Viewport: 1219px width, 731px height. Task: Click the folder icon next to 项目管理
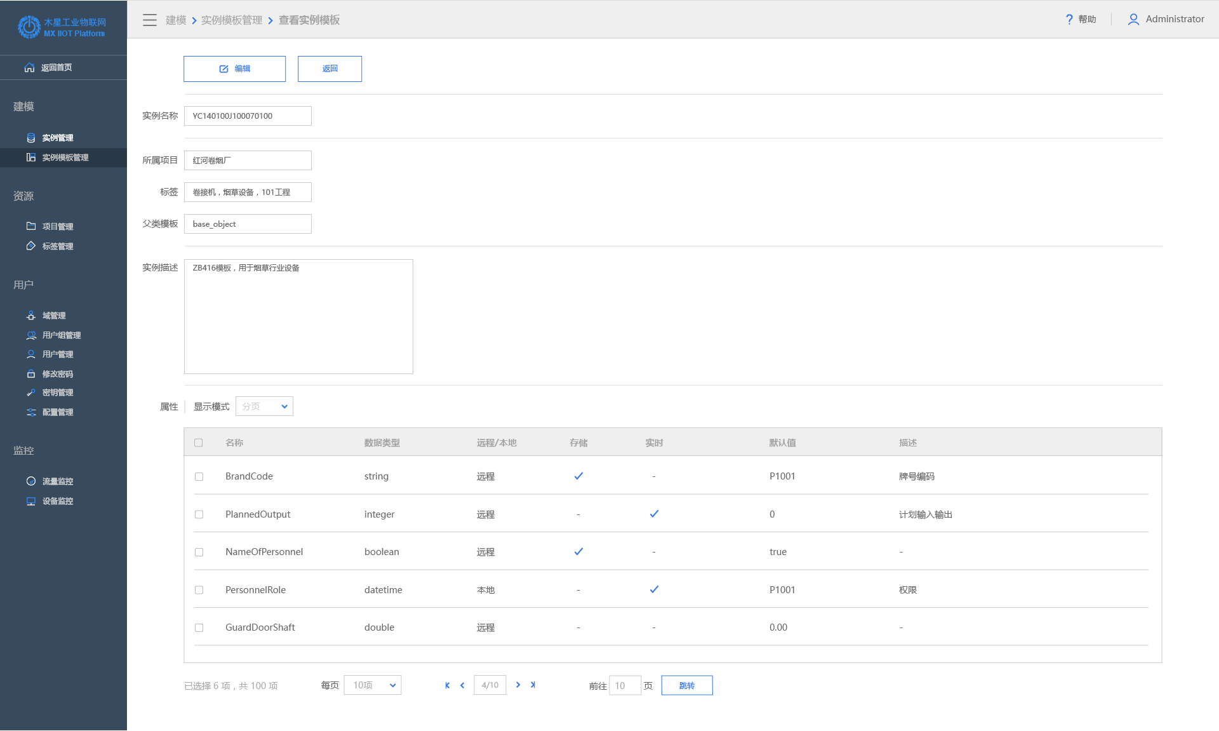tap(30, 226)
